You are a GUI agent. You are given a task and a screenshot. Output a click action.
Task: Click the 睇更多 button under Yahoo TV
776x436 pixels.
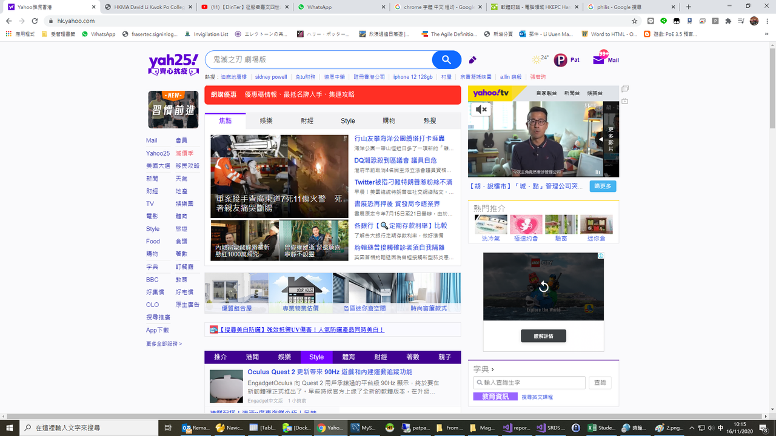click(603, 186)
